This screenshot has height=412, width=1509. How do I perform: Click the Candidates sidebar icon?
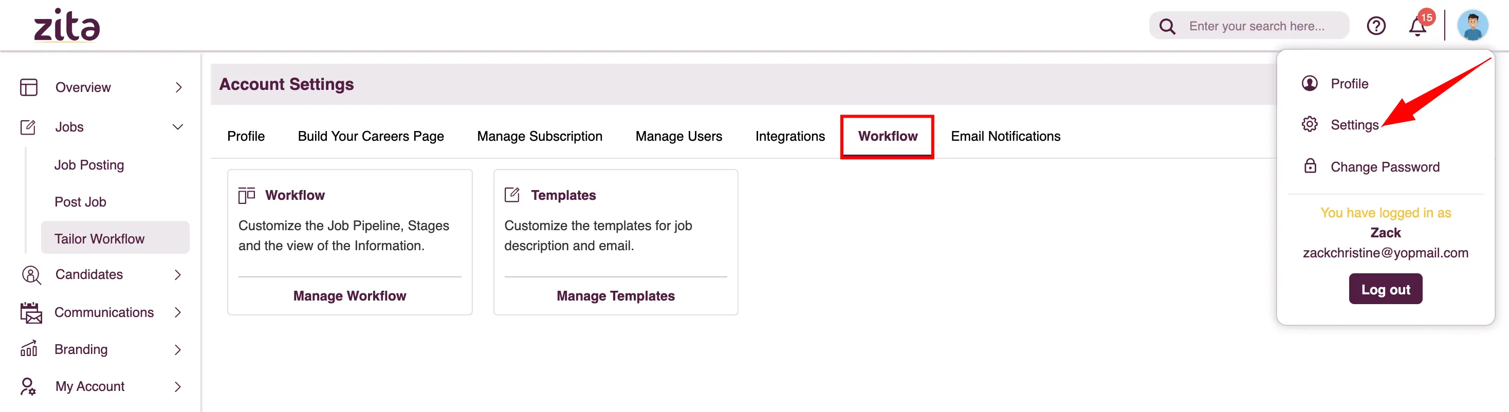point(30,274)
